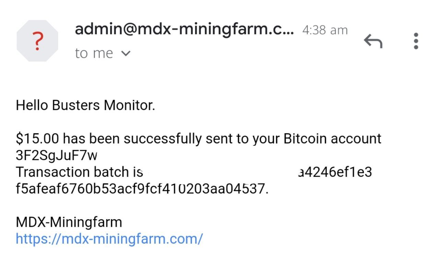The width and height of the screenshot is (439, 255).
Task: Tap the sender avatar with question mark
Action: tap(37, 41)
